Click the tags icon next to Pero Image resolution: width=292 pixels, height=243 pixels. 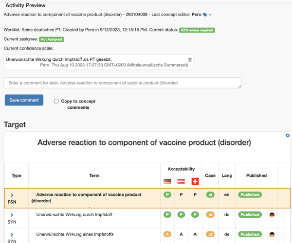[x=205, y=15]
